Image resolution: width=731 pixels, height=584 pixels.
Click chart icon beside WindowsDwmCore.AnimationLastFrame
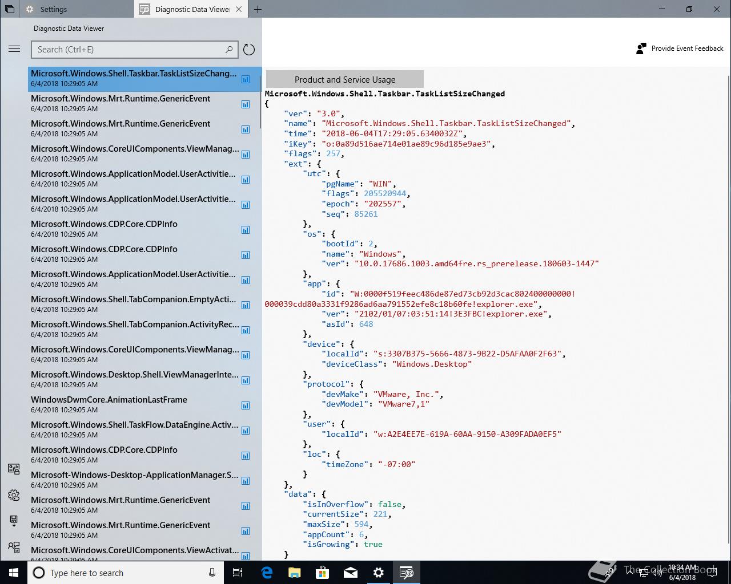(246, 405)
